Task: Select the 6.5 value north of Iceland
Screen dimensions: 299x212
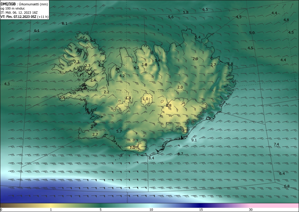Action: 205,10
